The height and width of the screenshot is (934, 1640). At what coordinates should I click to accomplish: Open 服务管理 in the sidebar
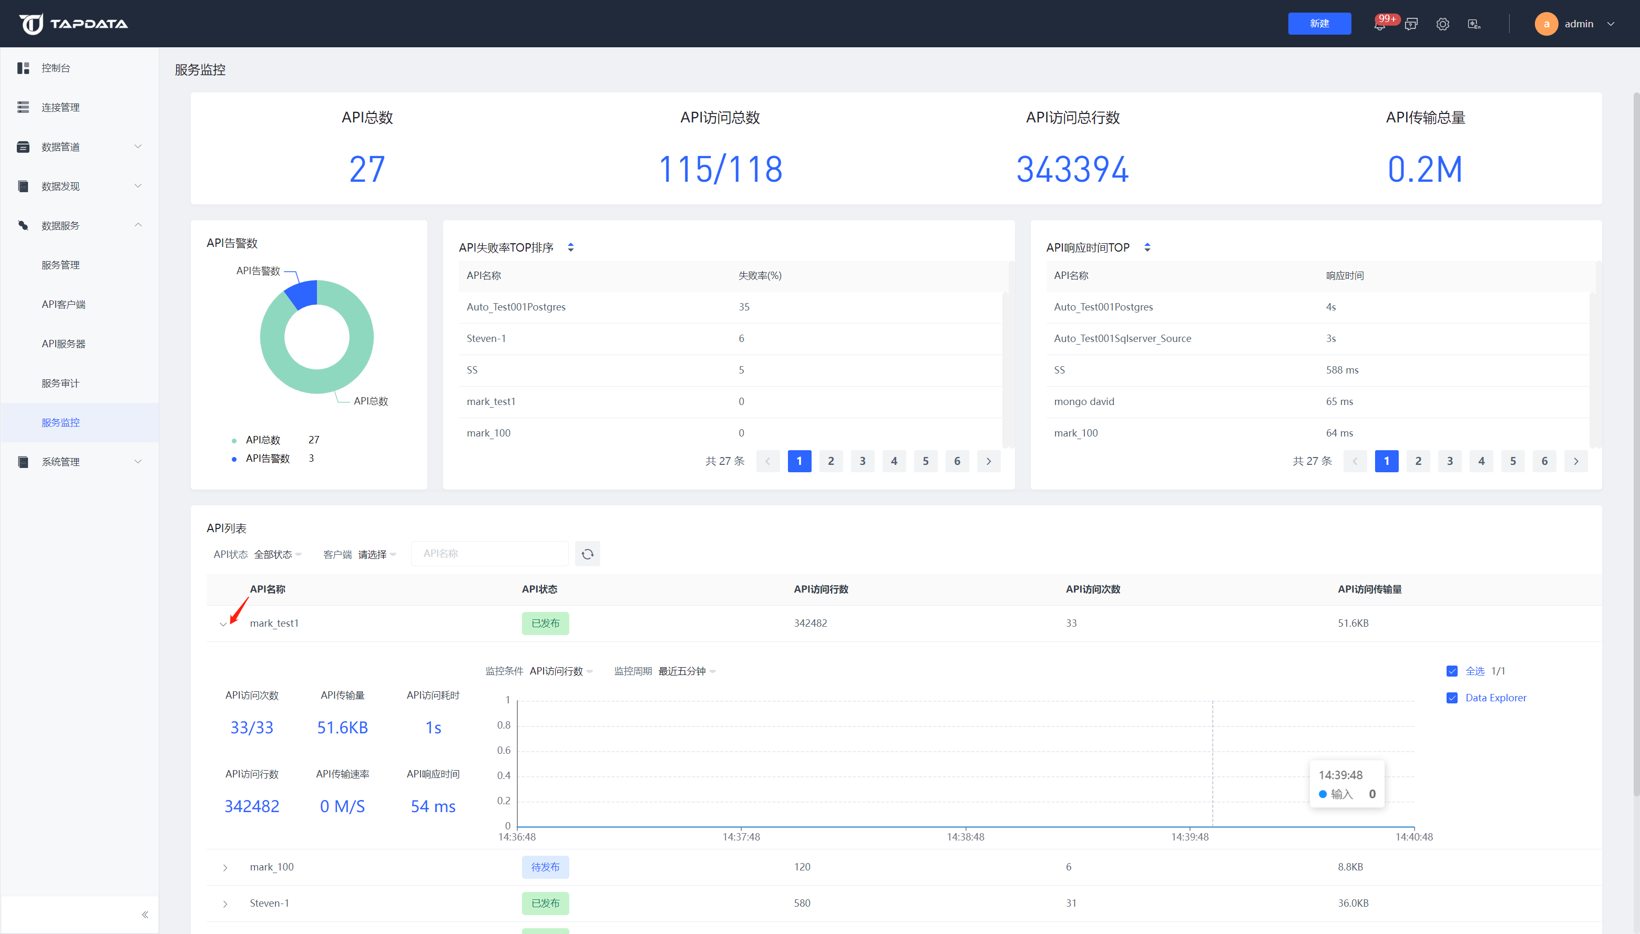[x=60, y=265]
